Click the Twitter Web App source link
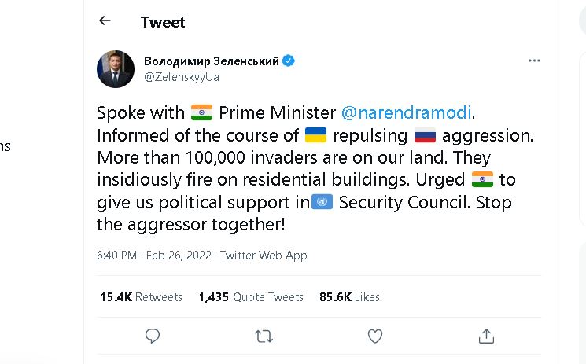Image resolution: width=586 pixels, height=364 pixels. coord(264,256)
